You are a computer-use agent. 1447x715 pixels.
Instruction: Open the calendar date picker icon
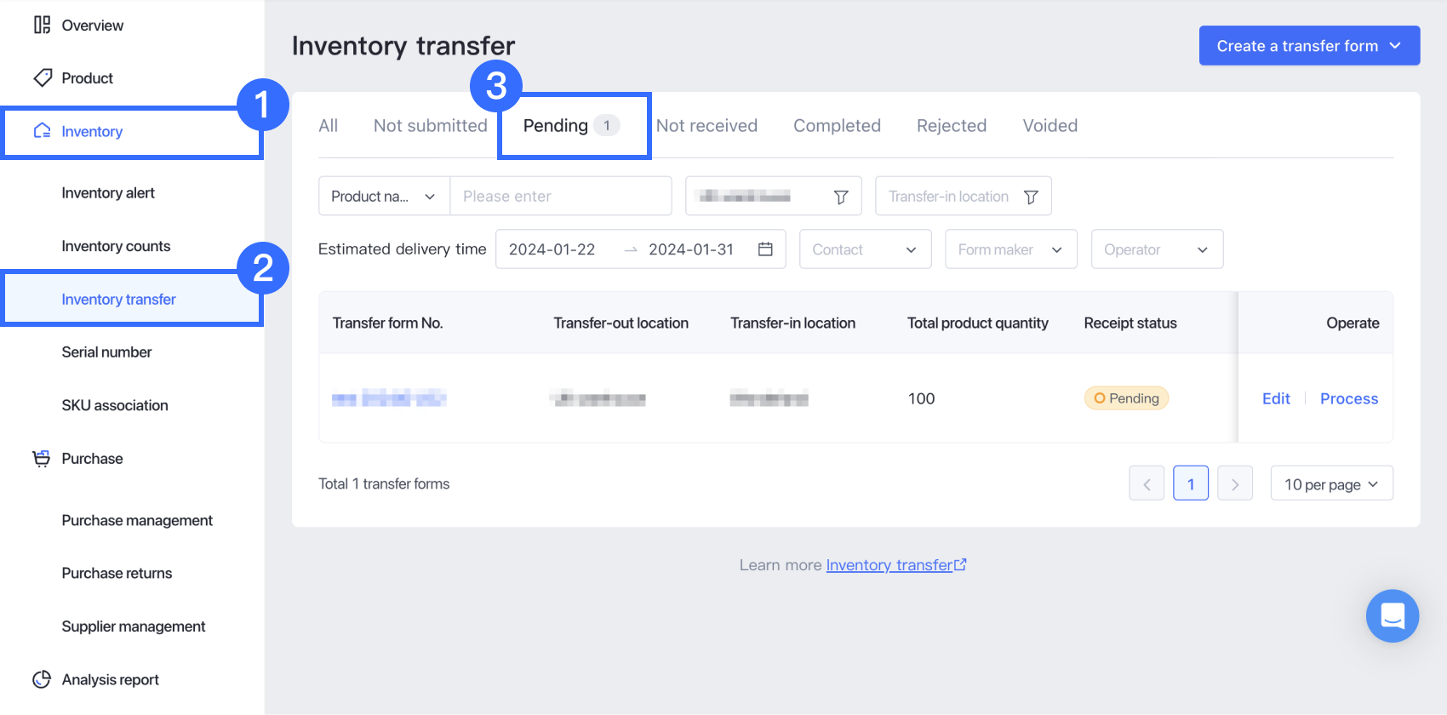pos(765,249)
